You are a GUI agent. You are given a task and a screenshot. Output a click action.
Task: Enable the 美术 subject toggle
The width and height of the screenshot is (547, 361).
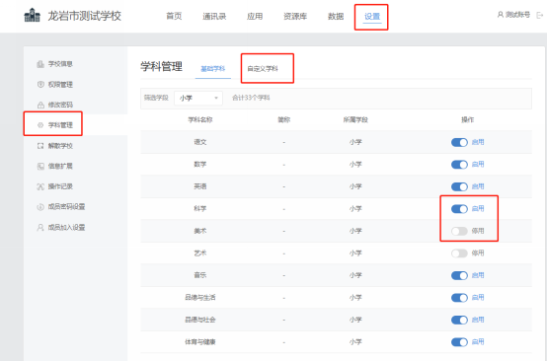(459, 231)
